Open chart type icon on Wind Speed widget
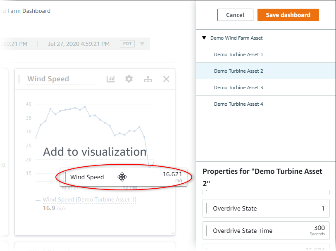Image resolution: width=336 pixels, height=251 pixels. pos(110,79)
